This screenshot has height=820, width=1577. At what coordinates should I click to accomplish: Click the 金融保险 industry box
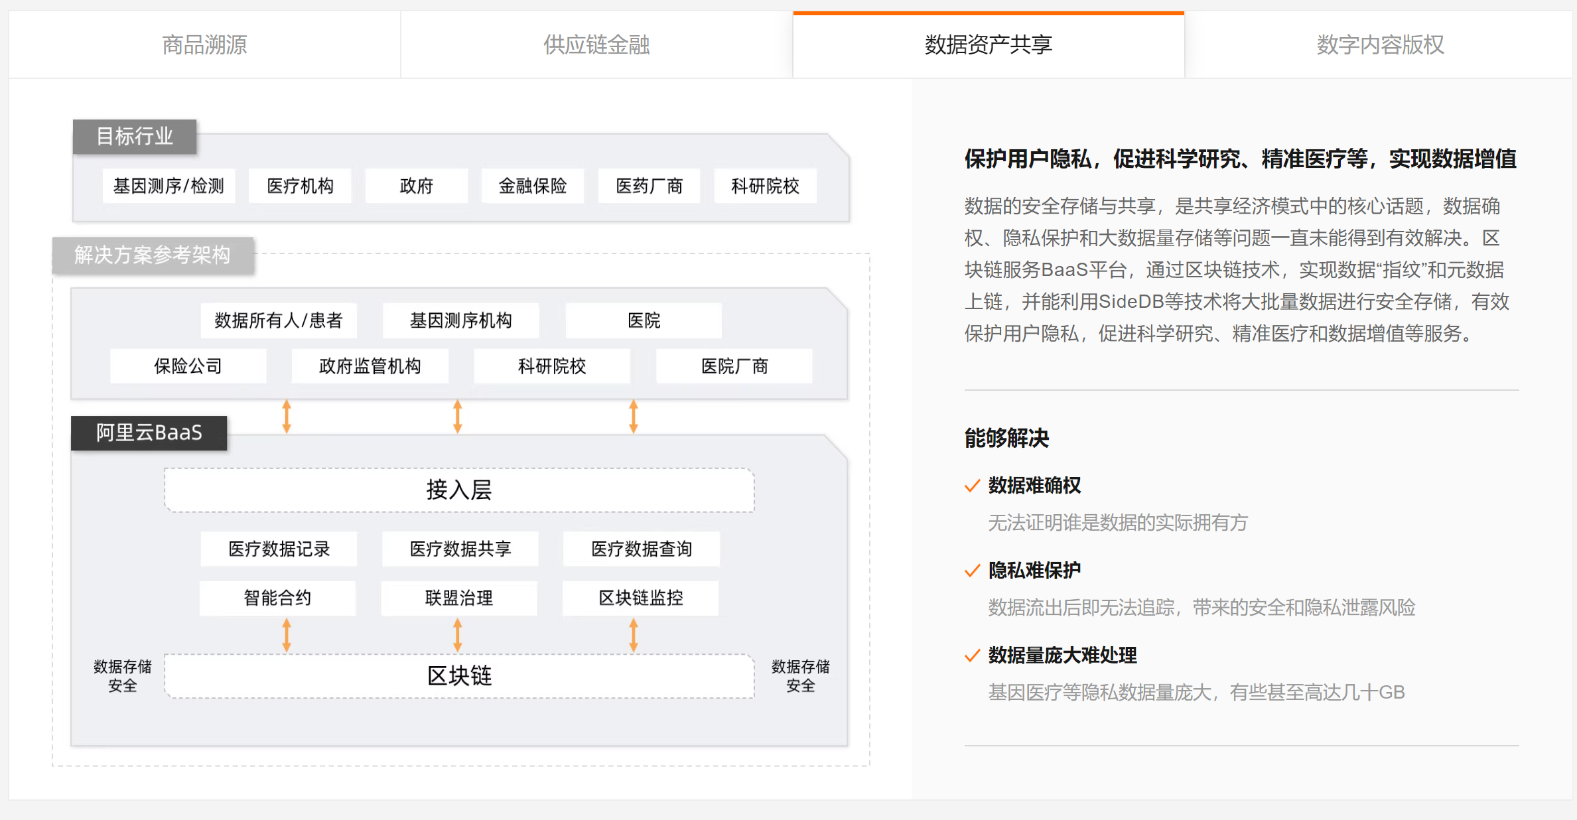(532, 186)
